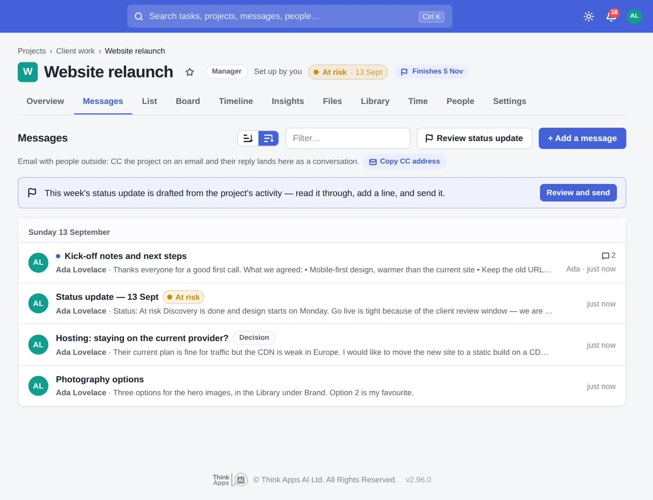Open the Overview tab
653x500 pixels.
tap(45, 101)
